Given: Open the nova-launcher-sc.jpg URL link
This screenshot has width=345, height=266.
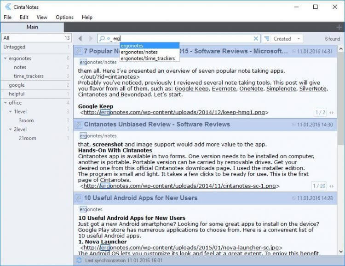Looking at the screenshot, I should tap(181, 248).
